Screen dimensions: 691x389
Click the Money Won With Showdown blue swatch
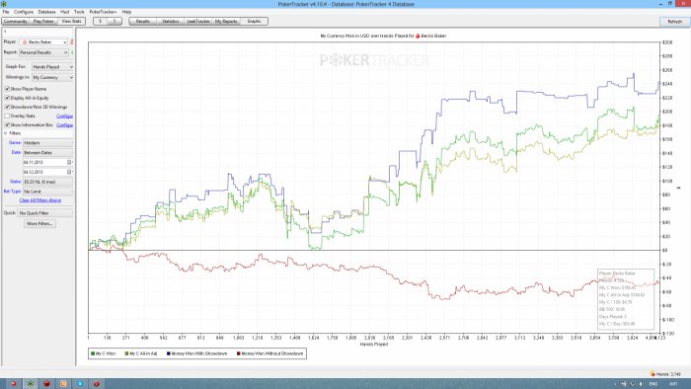click(169, 353)
